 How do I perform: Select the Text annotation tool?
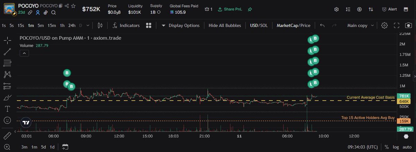coord(7,109)
